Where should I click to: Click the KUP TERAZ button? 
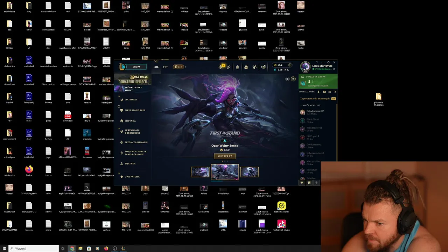click(225, 156)
